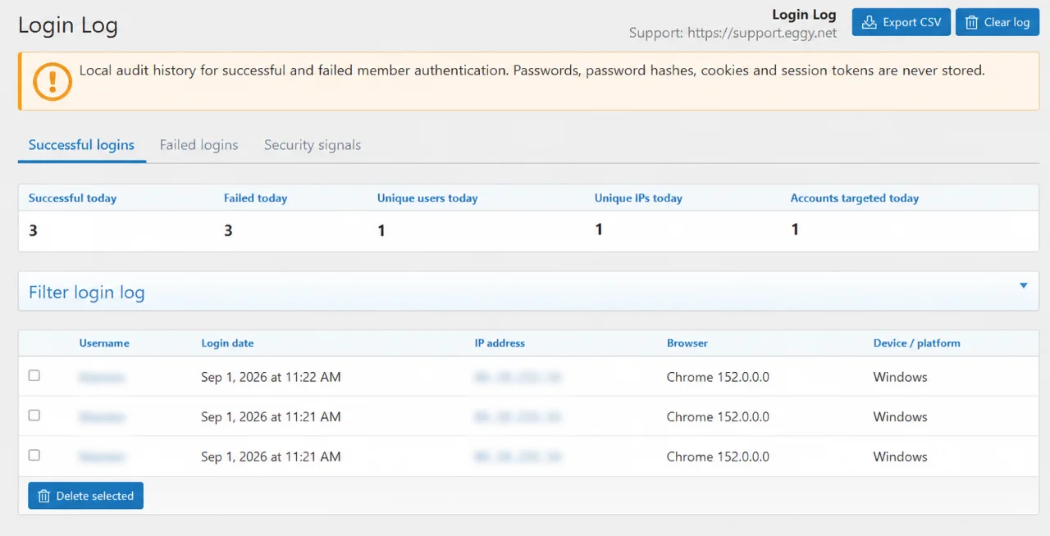Viewport: 1050px width, 536px height.
Task: Click the orange warning icon in the notice
Action: pyautogui.click(x=52, y=81)
